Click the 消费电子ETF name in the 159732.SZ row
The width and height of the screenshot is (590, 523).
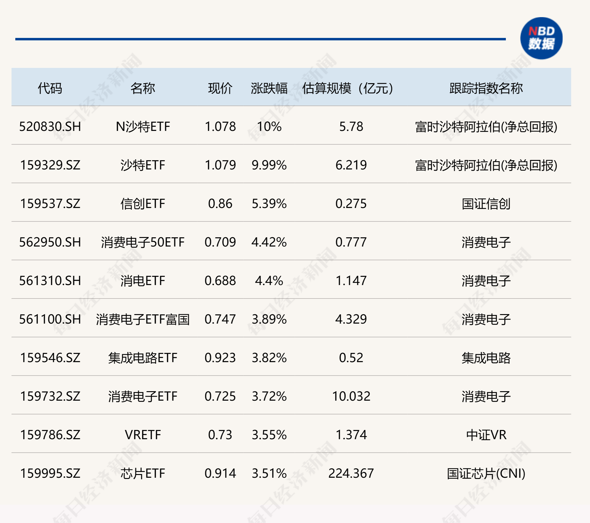143,396
